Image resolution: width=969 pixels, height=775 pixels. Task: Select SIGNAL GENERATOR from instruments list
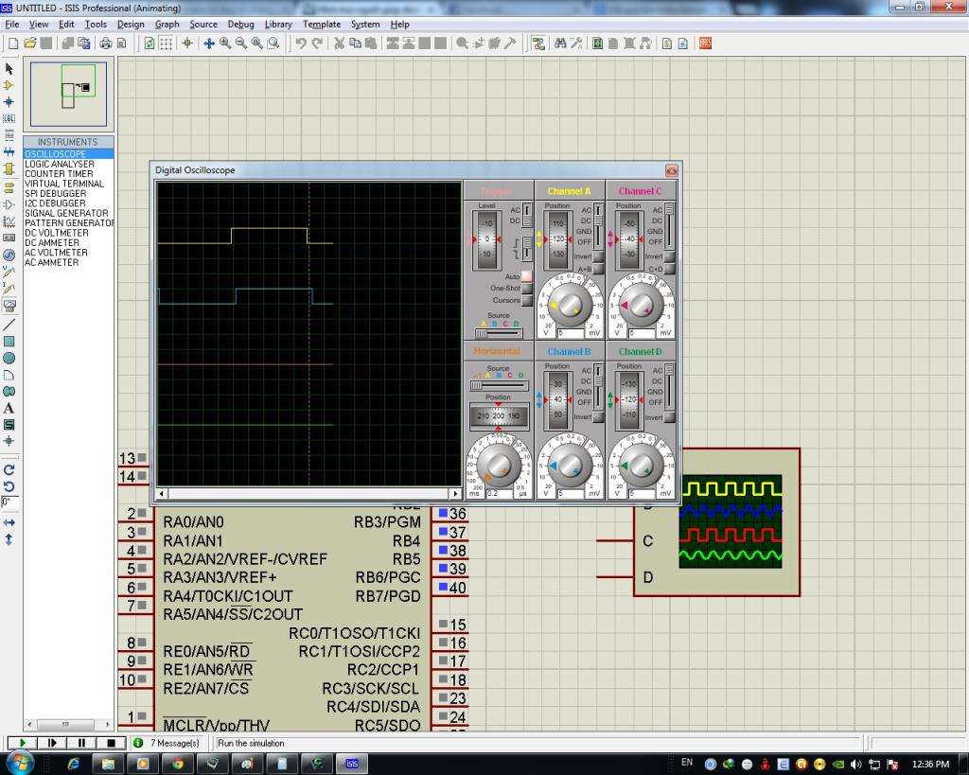66,213
